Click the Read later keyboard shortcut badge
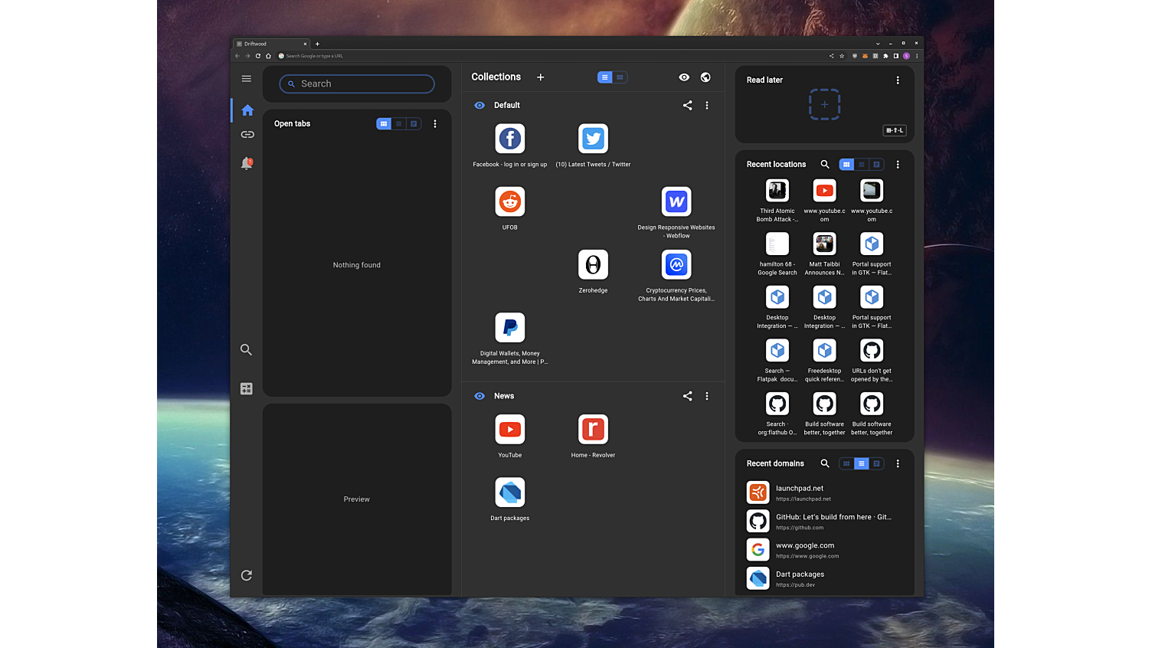Viewport: 1152px width, 648px height. pyautogui.click(x=895, y=130)
